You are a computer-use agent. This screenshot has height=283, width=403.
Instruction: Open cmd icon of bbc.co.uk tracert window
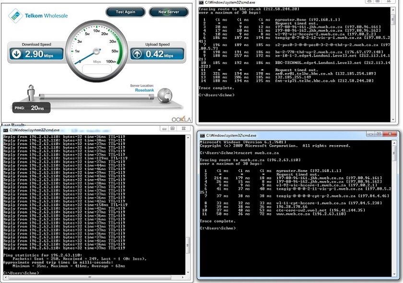tap(201, 3)
